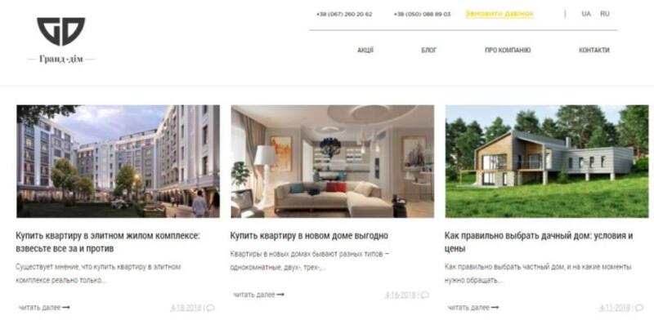Open the living room interior thumbnail
Viewport: 654px width, 333px height.
point(333,161)
